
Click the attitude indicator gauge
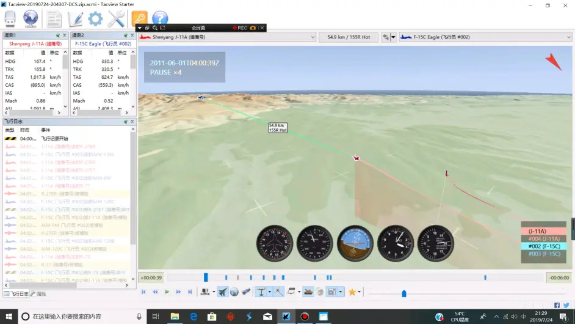click(355, 243)
